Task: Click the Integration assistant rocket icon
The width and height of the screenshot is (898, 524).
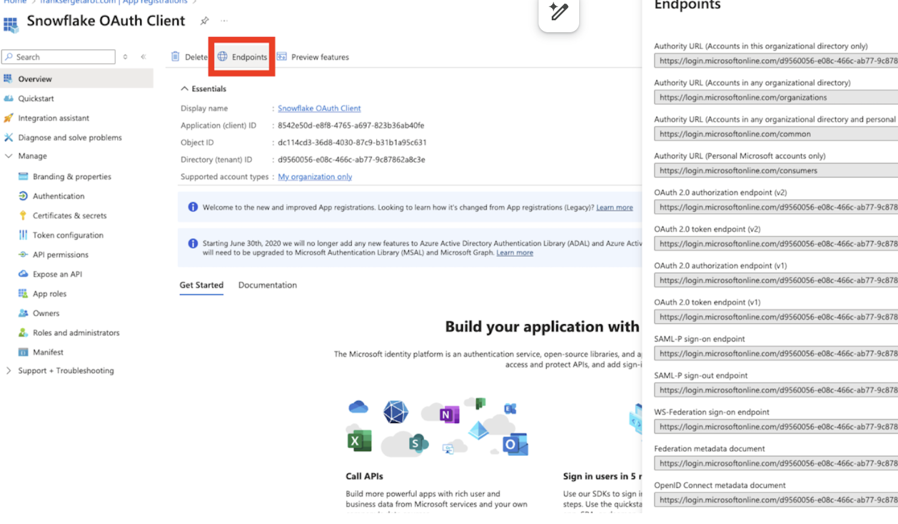Action: 8,118
